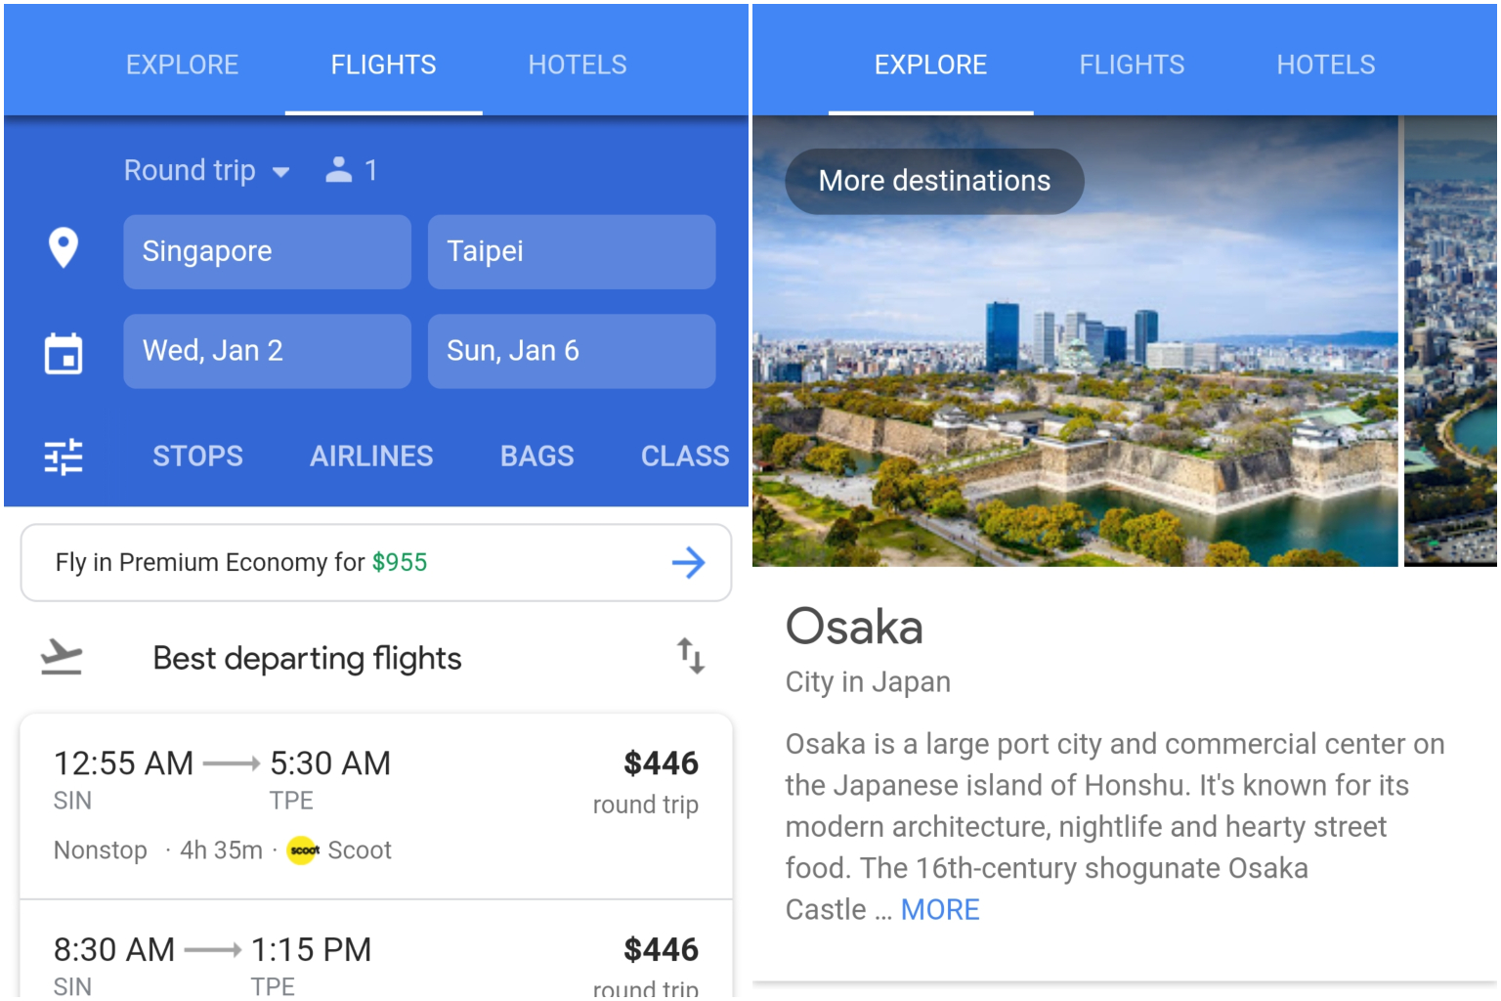Click the Scoot airline logo

[304, 850]
